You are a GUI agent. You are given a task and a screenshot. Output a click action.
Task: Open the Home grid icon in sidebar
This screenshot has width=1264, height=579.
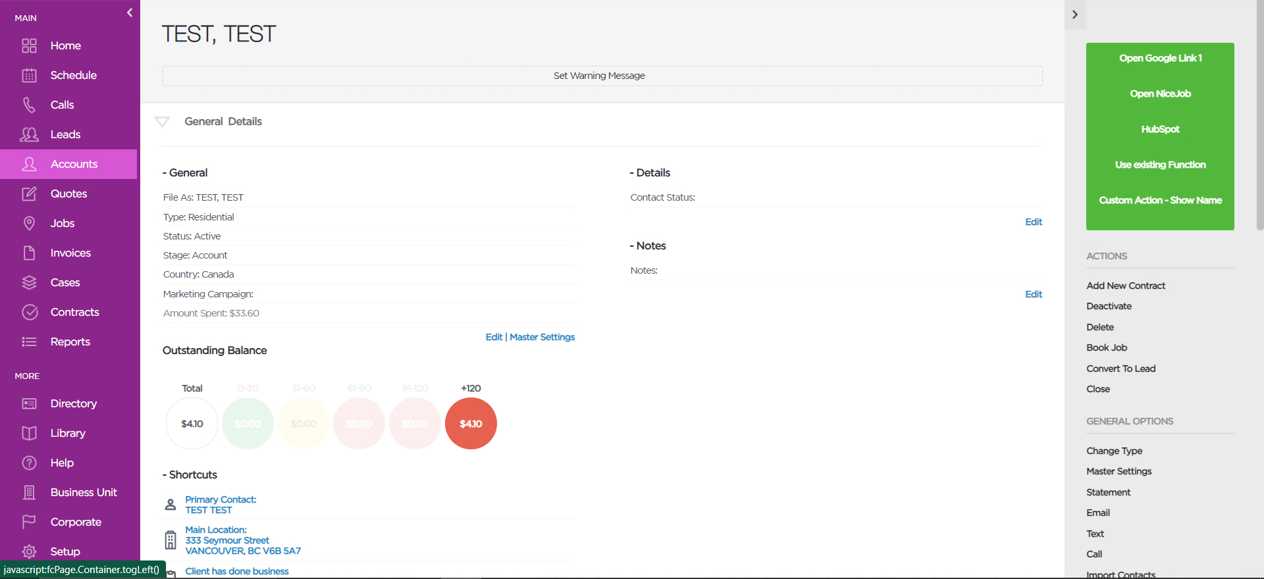click(29, 45)
